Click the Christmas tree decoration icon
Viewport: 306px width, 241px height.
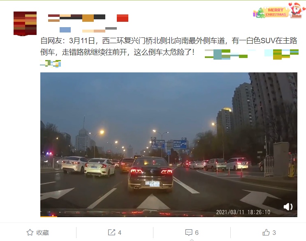point(259,13)
